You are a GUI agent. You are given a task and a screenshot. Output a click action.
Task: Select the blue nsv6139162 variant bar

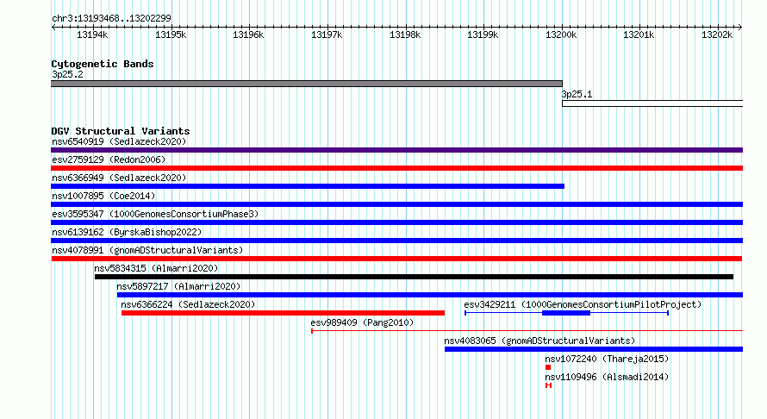pos(396,241)
